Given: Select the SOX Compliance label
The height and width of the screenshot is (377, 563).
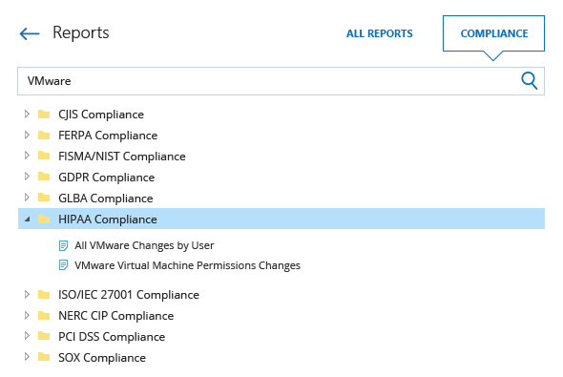Looking at the screenshot, I should [x=102, y=358].
